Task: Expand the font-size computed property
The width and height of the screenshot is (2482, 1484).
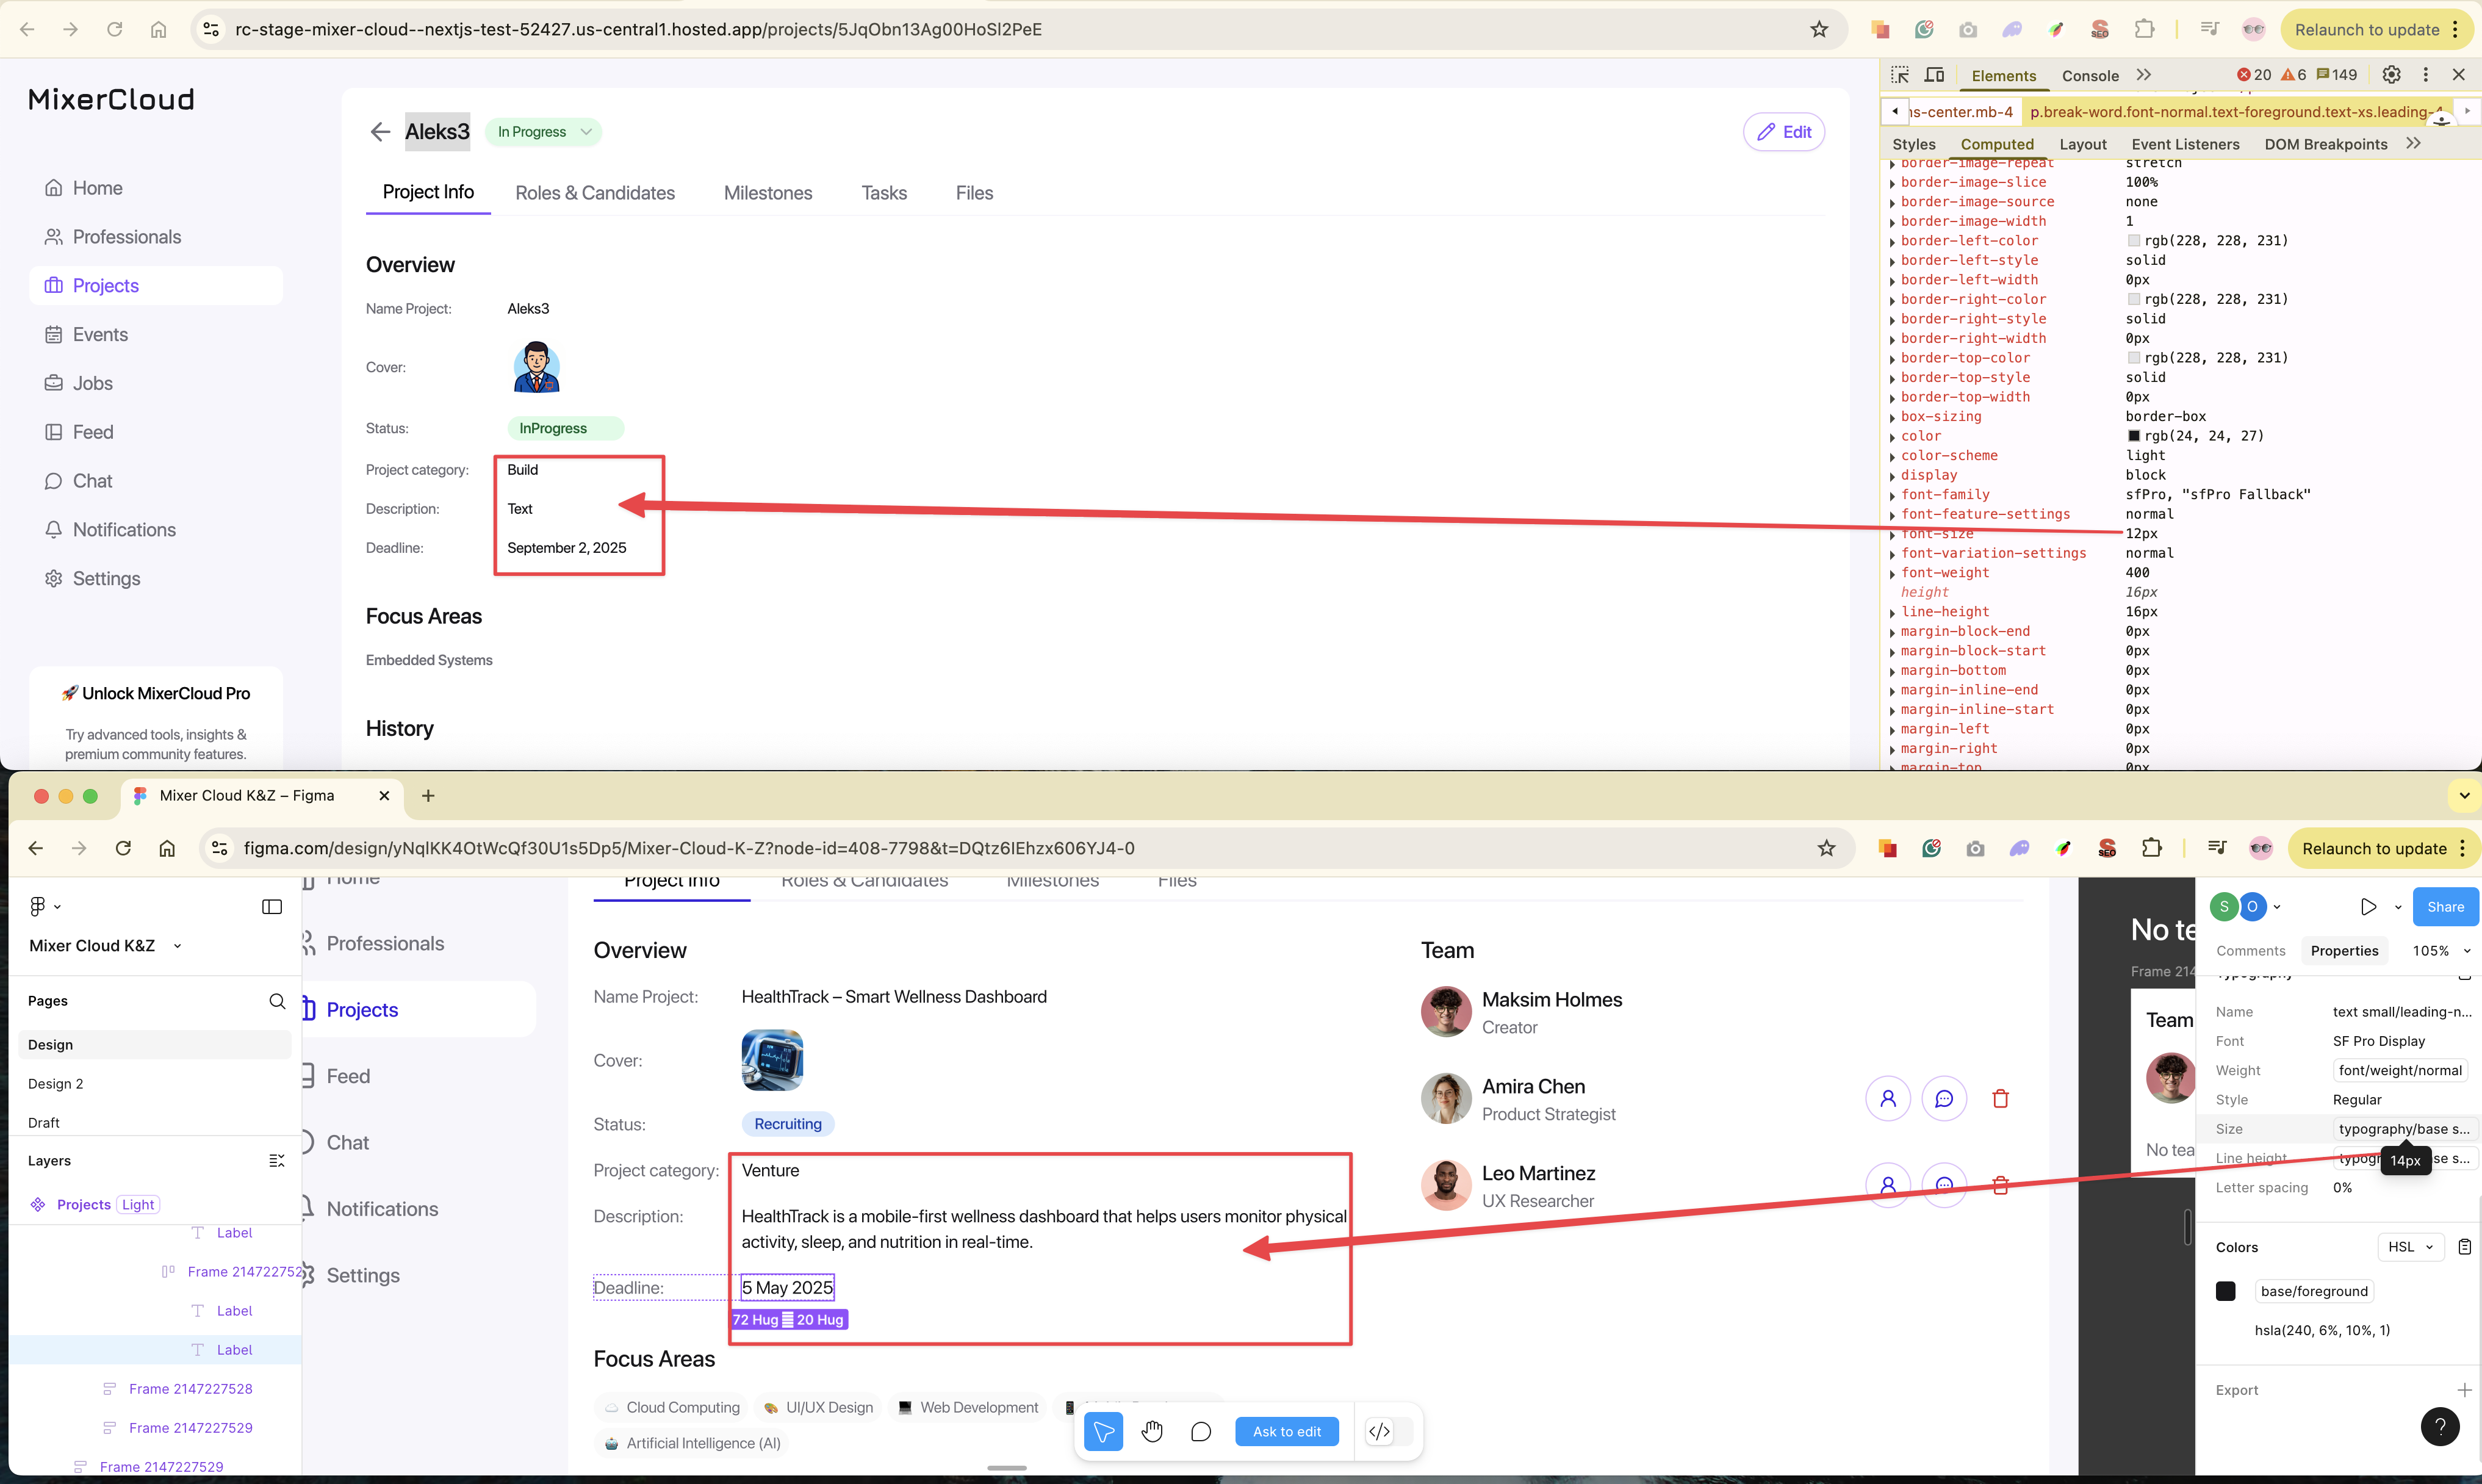Action: pyautogui.click(x=1892, y=535)
